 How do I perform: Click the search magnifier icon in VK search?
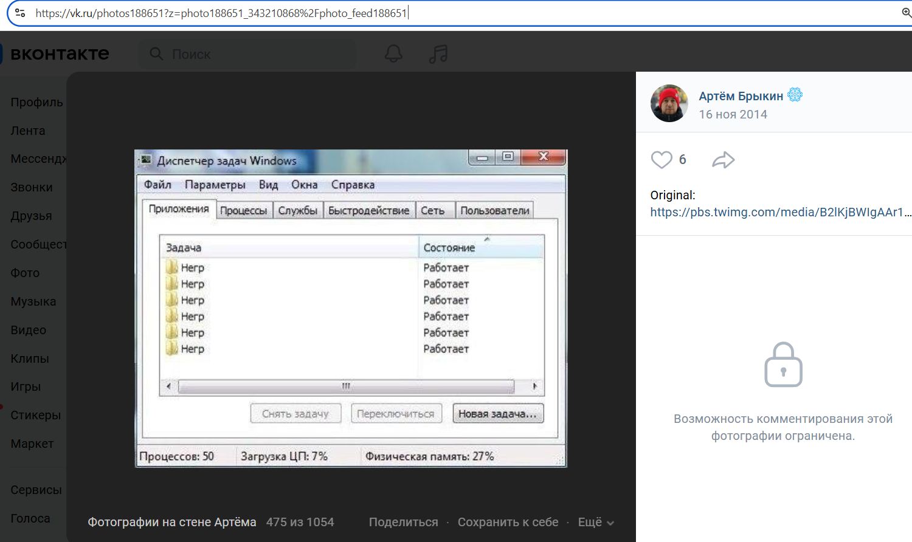[156, 54]
